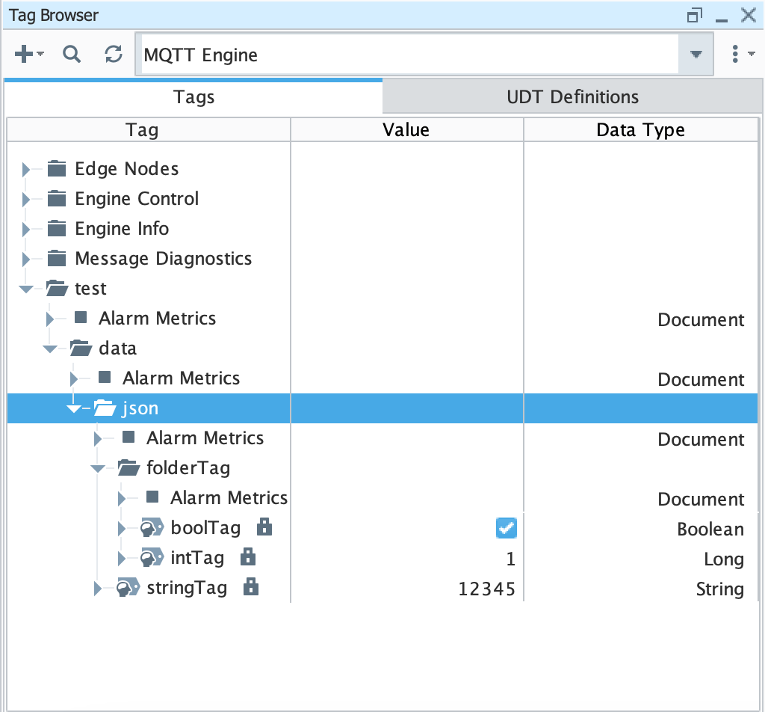Open the tag search magnifier icon
Screen dimensions: 765x712
tap(72, 54)
